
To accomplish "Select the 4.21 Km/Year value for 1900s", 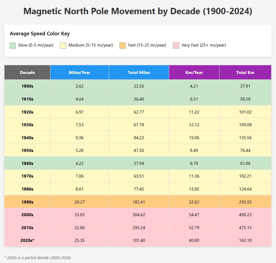I will 194,86.
